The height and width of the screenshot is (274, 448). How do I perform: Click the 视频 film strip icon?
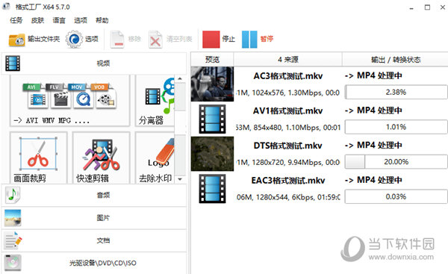point(13,63)
